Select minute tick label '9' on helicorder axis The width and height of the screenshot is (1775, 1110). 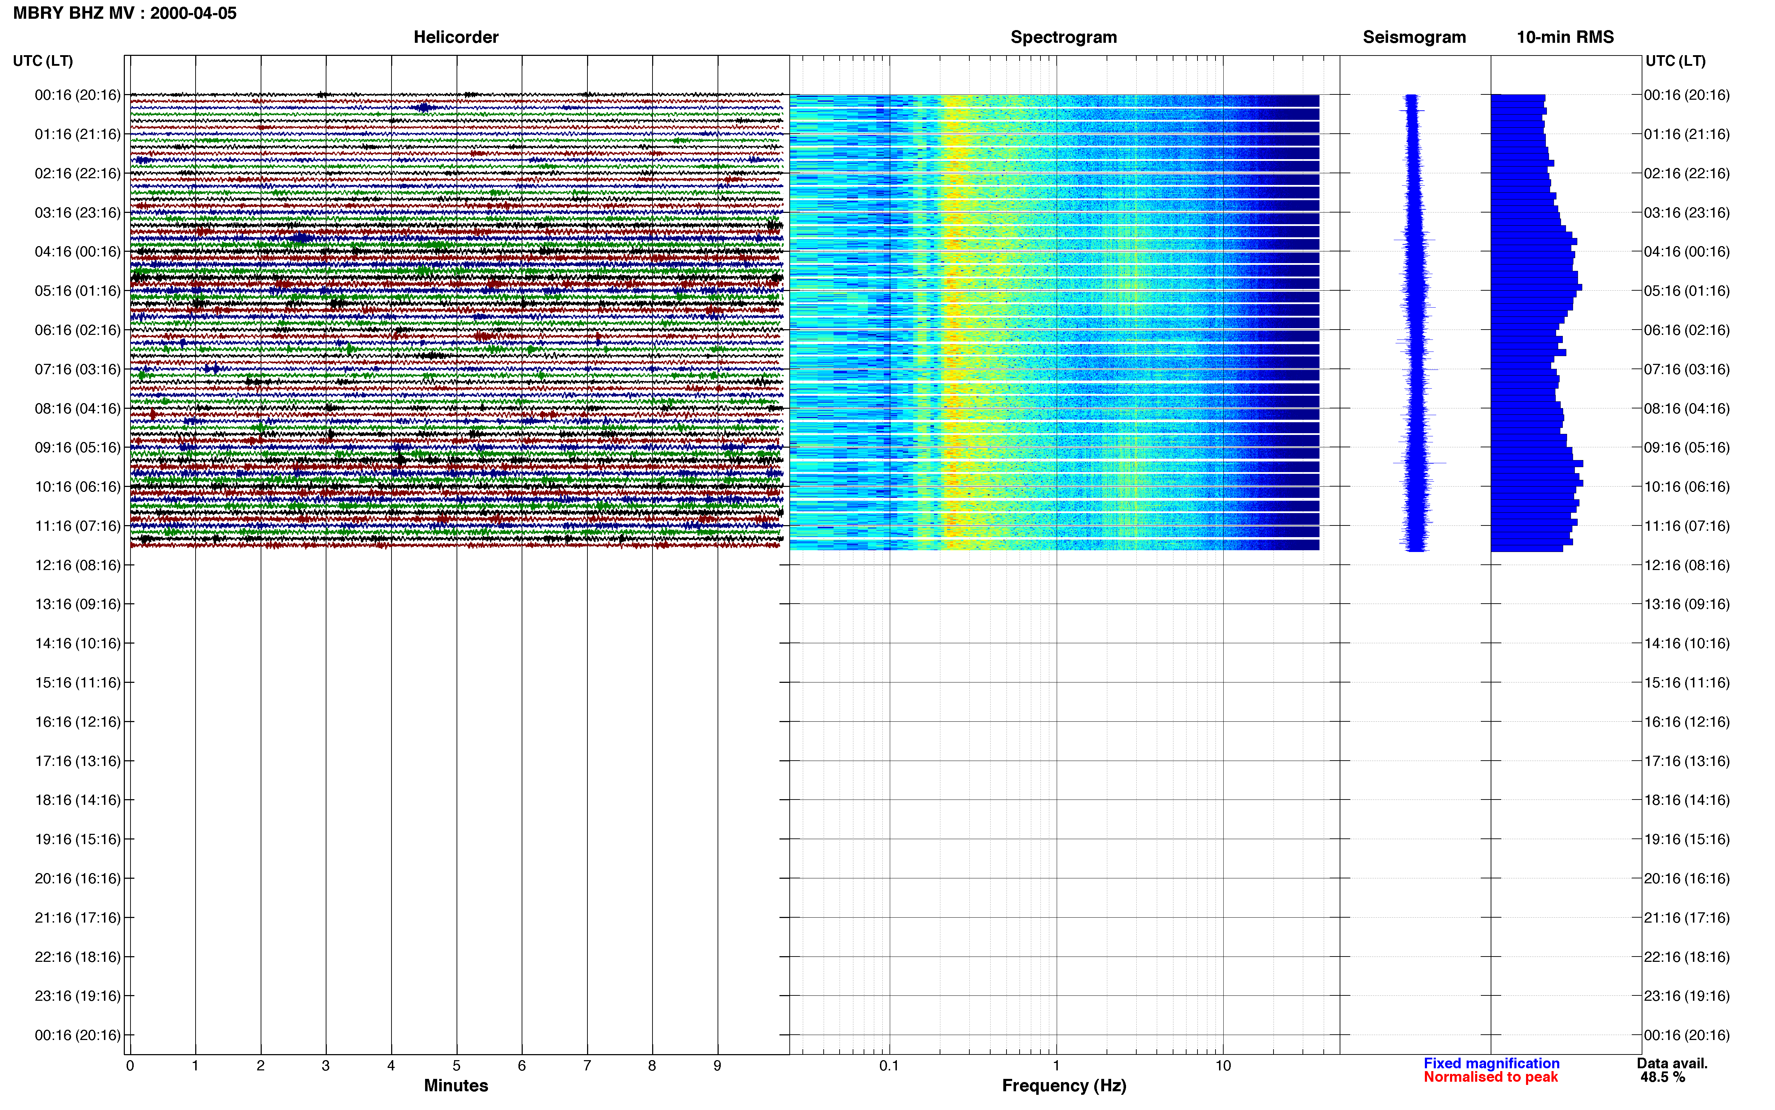717,1065
